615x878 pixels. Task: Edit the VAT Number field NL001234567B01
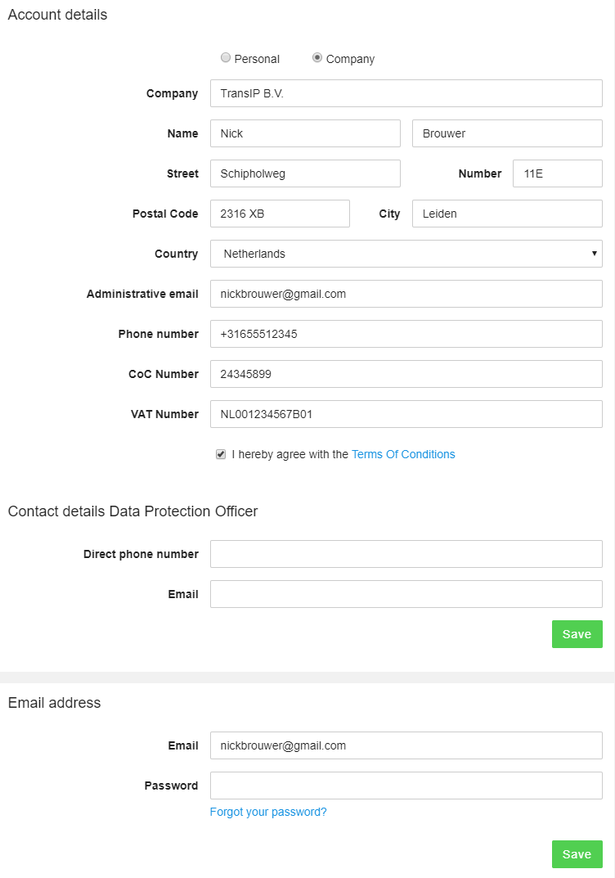click(x=406, y=414)
